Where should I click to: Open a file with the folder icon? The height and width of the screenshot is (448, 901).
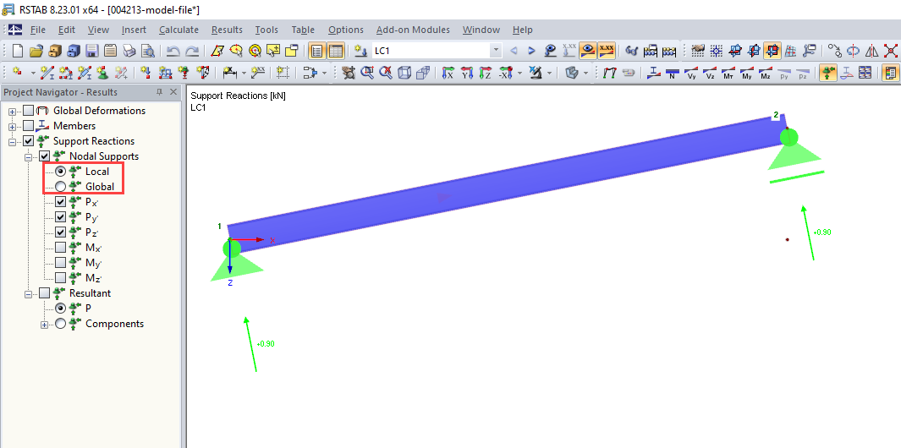(36, 51)
